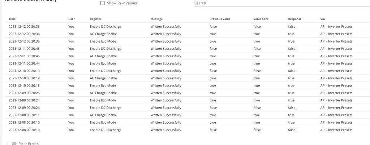Open the 2023-12-10 00:20:18 history entry
Image resolution: width=370 pixels, height=145 pixels.
[x=24, y=85]
